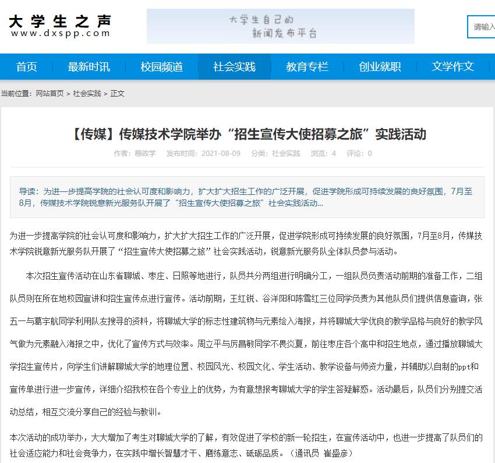Select the 校园频道 navigation item
The height and width of the screenshot is (463, 495).
click(162, 66)
